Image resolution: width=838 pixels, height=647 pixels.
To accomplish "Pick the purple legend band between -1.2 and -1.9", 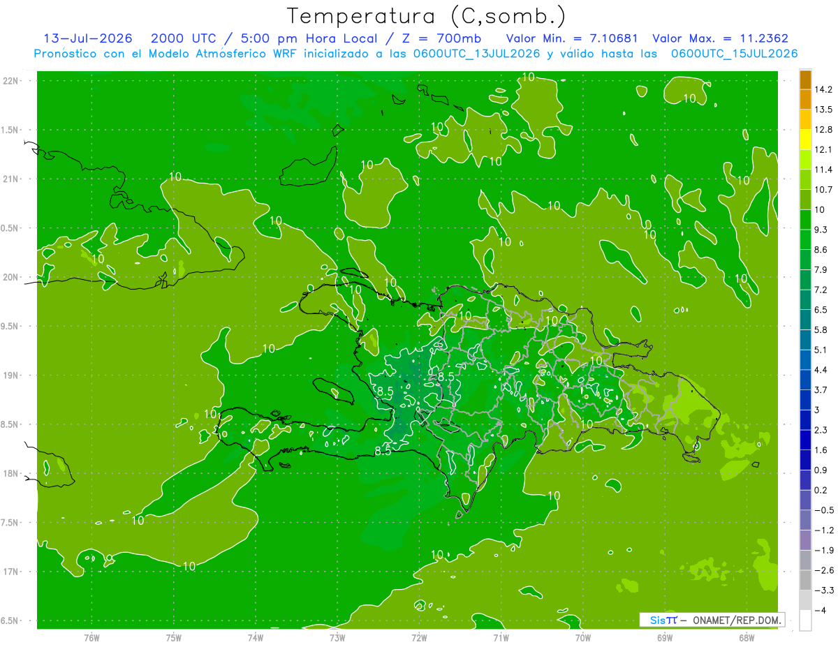I will [805, 540].
